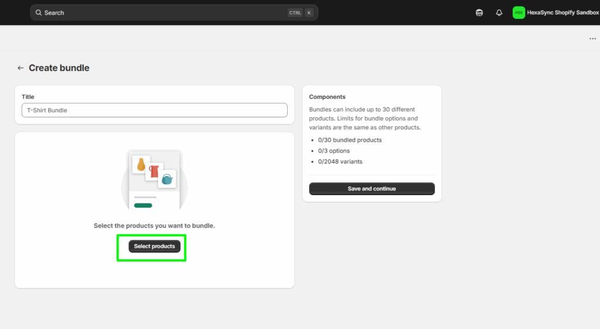
Task: Open the notifications bell
Action: pos(499,13)
